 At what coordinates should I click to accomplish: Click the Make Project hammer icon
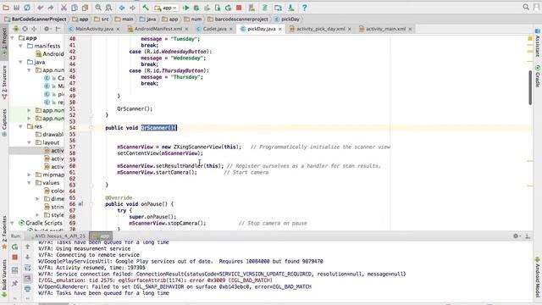pos(146,8)
